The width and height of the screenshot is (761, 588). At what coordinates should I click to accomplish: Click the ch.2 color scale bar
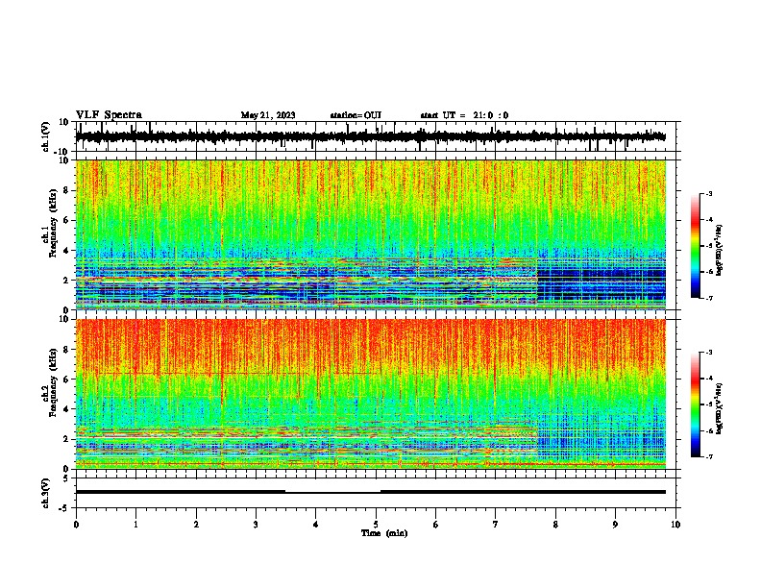pyautogui.click(x=695, y=404)
